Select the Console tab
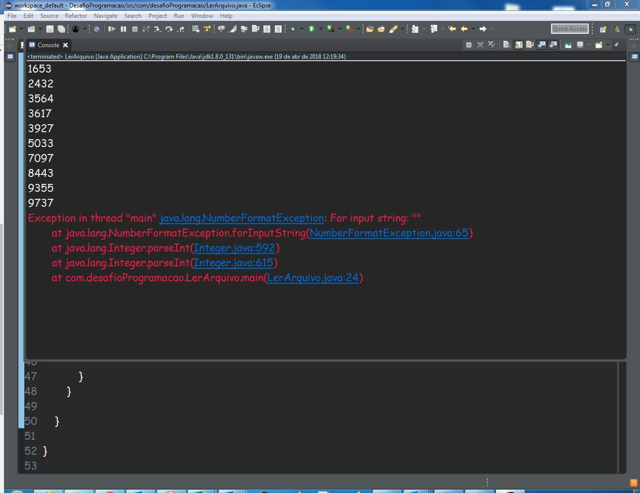The width and height of the screenshot is (640, 493). coord(48,45)
